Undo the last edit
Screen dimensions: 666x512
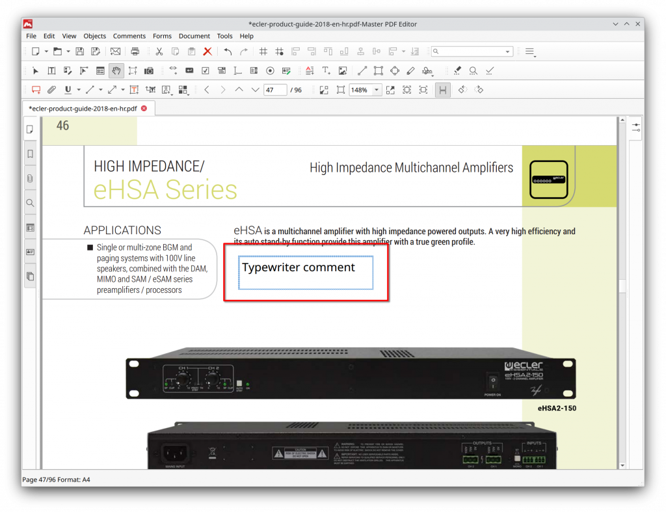tap(226, 51)
